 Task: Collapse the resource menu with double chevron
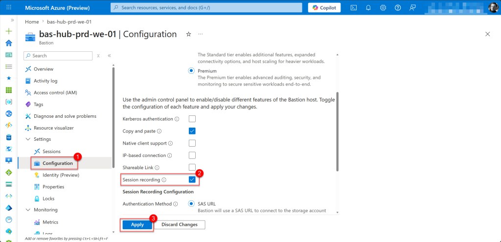(x=109, y=56)
